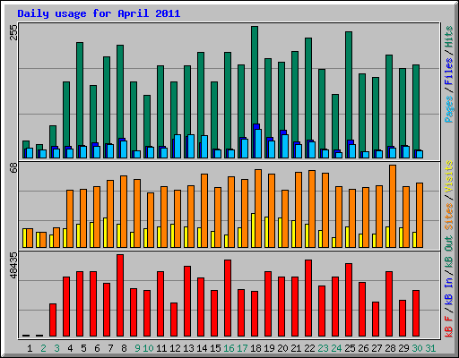
Task: Select day label 26 on the x-axis
Action: pos(363,348)
